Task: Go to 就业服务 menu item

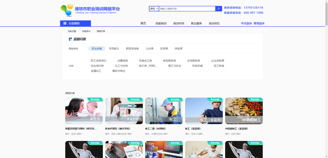Action: [x=196, y=24]
